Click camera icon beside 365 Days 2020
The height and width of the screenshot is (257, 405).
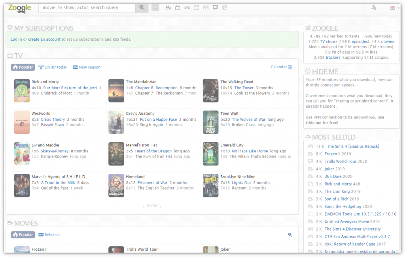311,176
